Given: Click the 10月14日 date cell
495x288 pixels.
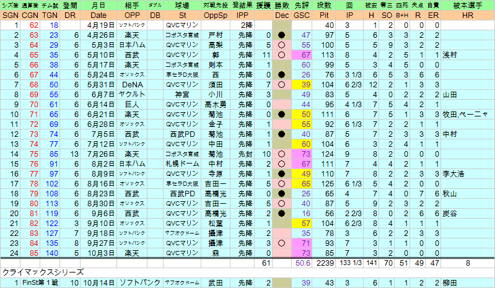Looking at the screenshot, I should tap(98, 283).
